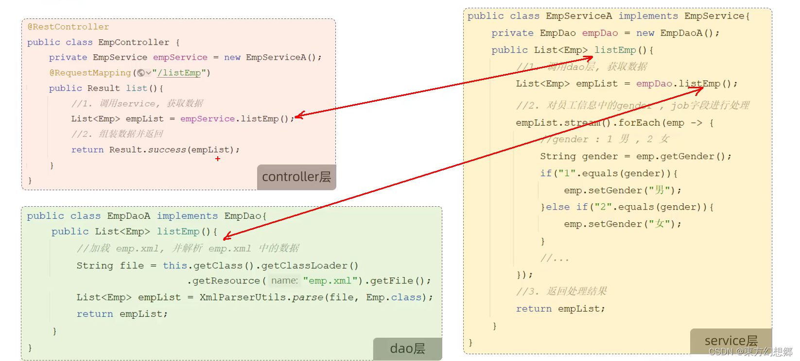Click the emp.setGender("女"); line
Screen dimensions: 800x361
pyautogui.click(x=623, y=224)
